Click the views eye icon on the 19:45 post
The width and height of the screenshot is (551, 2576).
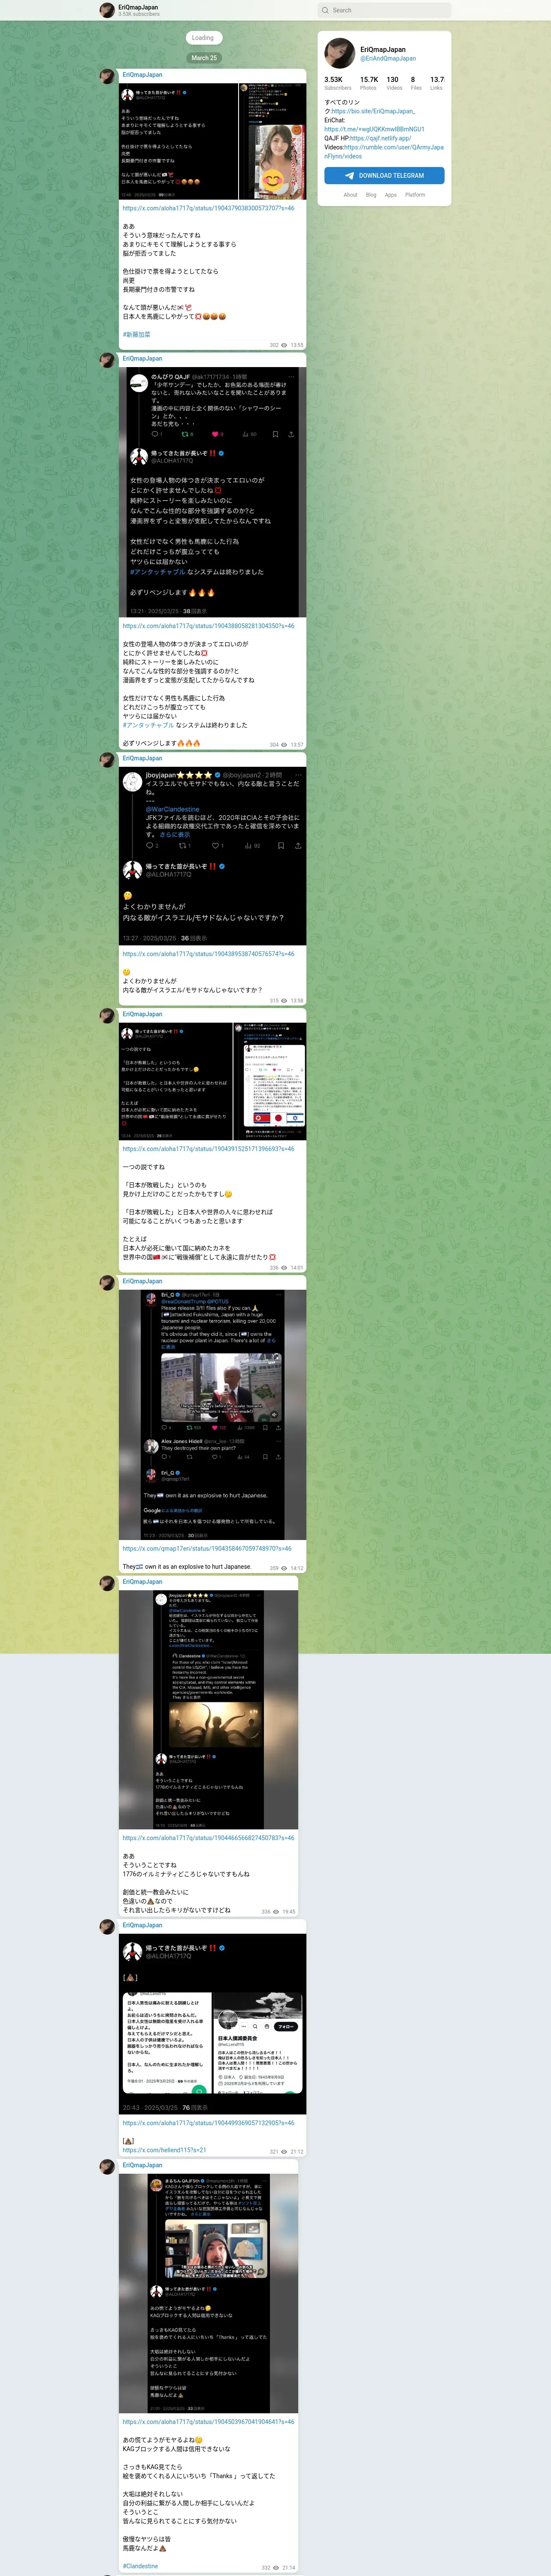[276, 1912]
